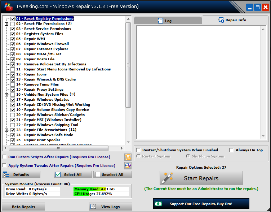Click the Defaults list icon
This screenshot has height=212, width=271.
click(x=6, y=174)
